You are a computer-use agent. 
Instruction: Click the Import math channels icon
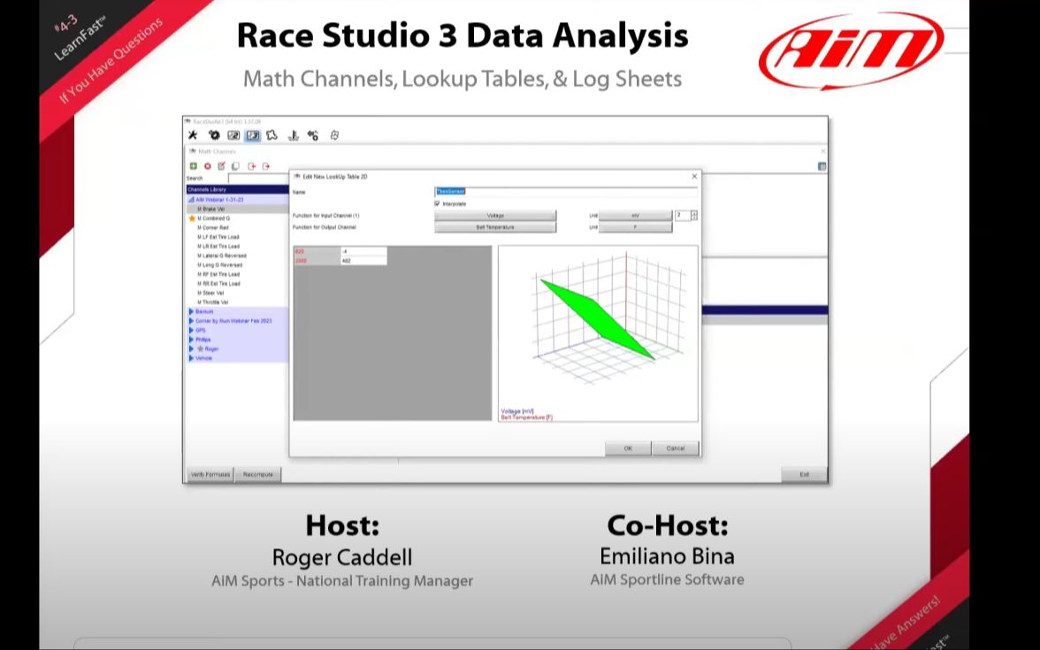pos(251,165)
